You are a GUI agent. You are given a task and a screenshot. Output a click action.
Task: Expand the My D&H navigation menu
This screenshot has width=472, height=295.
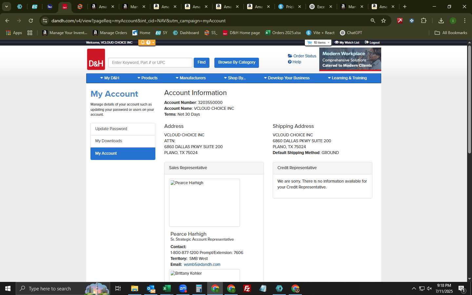tap(109, 78)
